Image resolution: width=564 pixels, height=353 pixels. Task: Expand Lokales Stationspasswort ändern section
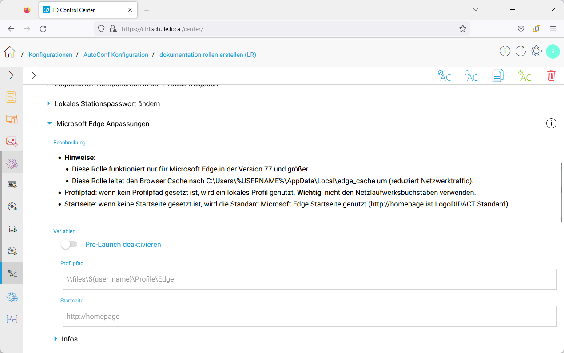pyautogui.click(x=49, y=103)
